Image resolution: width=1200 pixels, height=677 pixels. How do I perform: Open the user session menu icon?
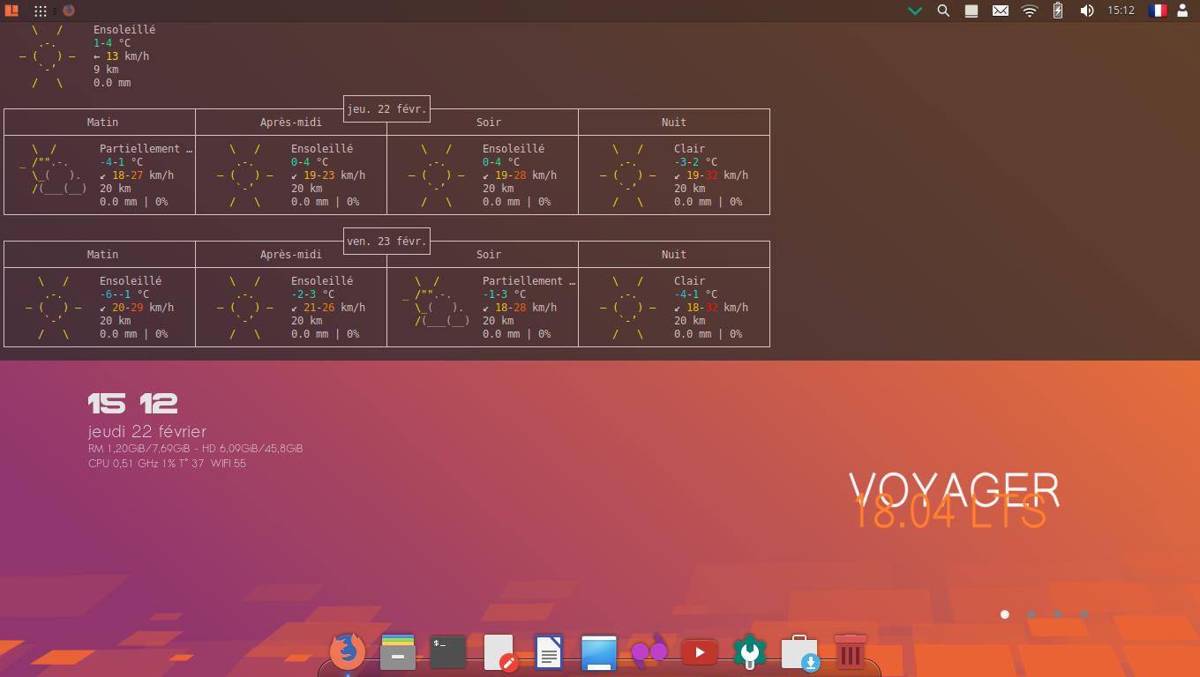1182,11
